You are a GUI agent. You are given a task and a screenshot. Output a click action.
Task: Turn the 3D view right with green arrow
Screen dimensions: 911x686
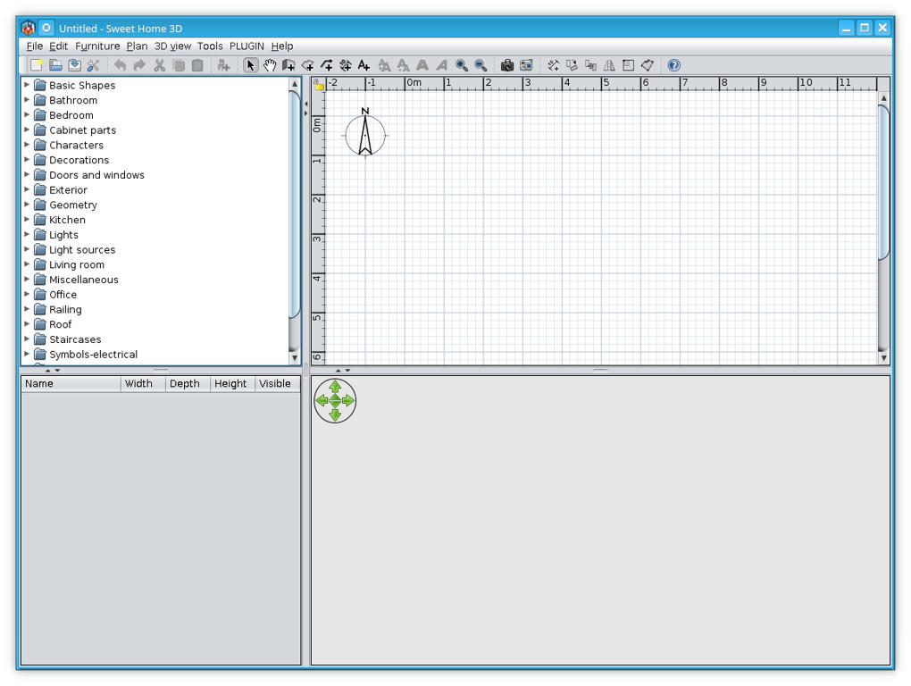click(348, 400)
